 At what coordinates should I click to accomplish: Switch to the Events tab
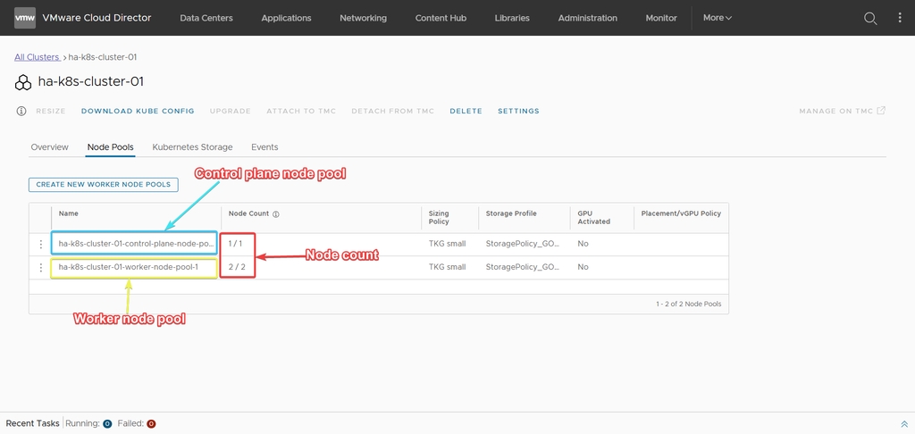pos(264,147)
